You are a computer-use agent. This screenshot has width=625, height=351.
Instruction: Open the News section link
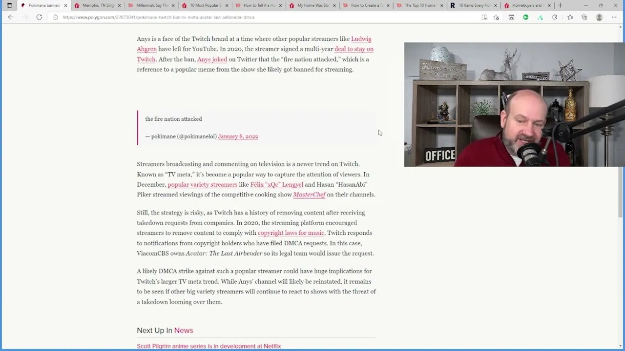click(x=184, y=331)
